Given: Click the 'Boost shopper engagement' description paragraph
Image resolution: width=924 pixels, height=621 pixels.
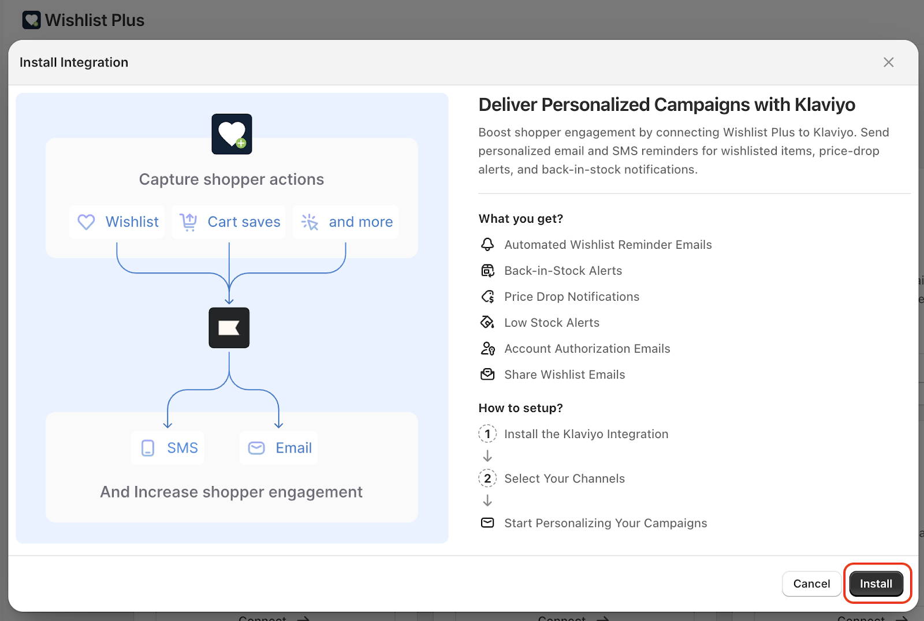Looking at the screenshot, I should [x=684, y=151].
